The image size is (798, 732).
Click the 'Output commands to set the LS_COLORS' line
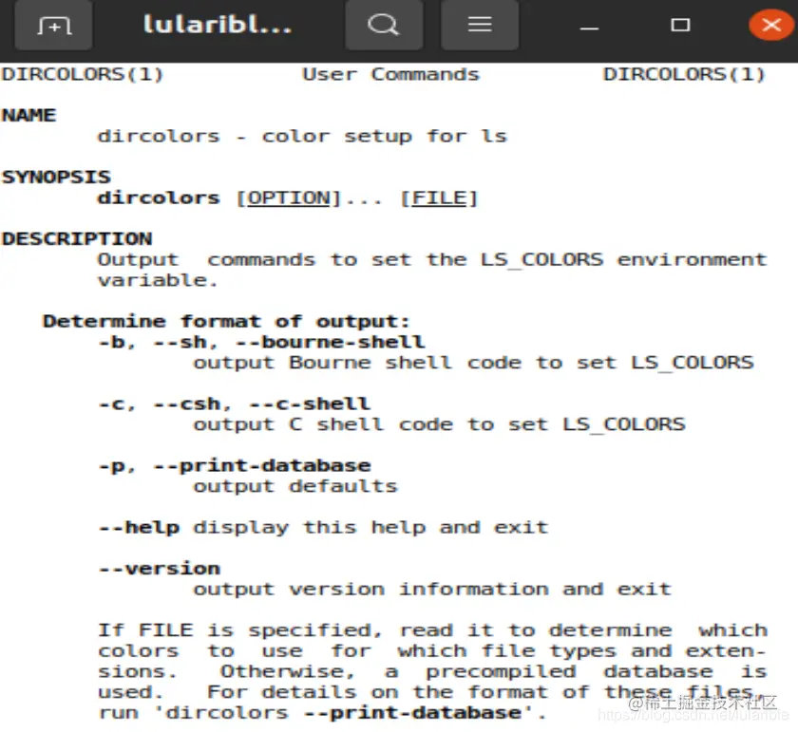432,259
